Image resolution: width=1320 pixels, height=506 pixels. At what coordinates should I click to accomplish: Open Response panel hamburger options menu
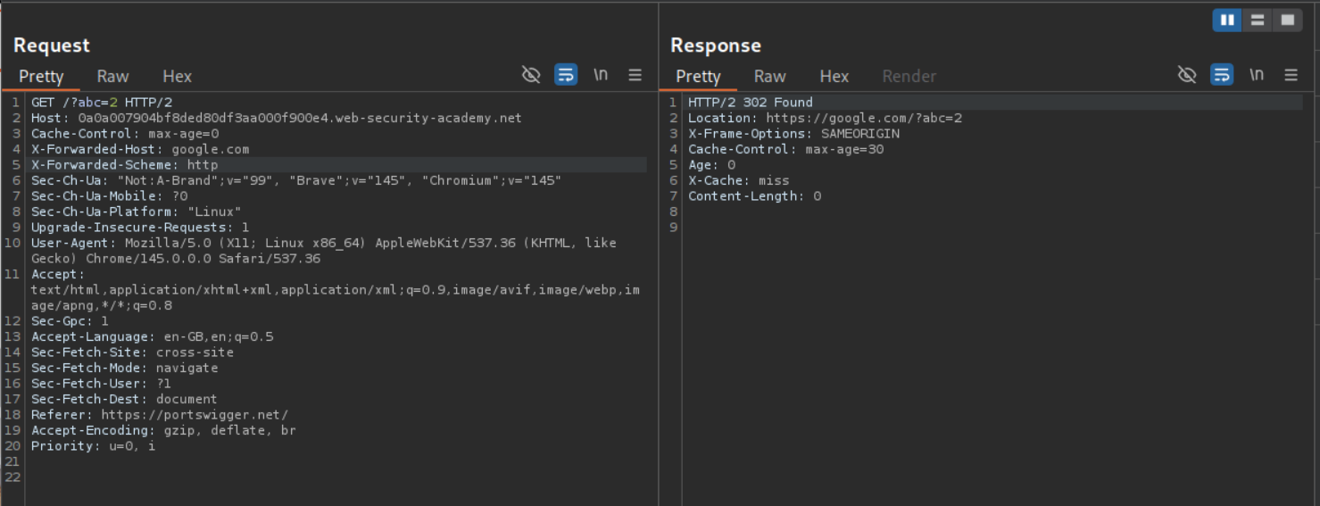(x=1291, y=75)
